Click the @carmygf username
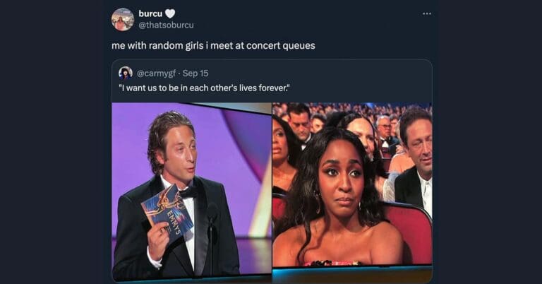 [x=156, y=73]
